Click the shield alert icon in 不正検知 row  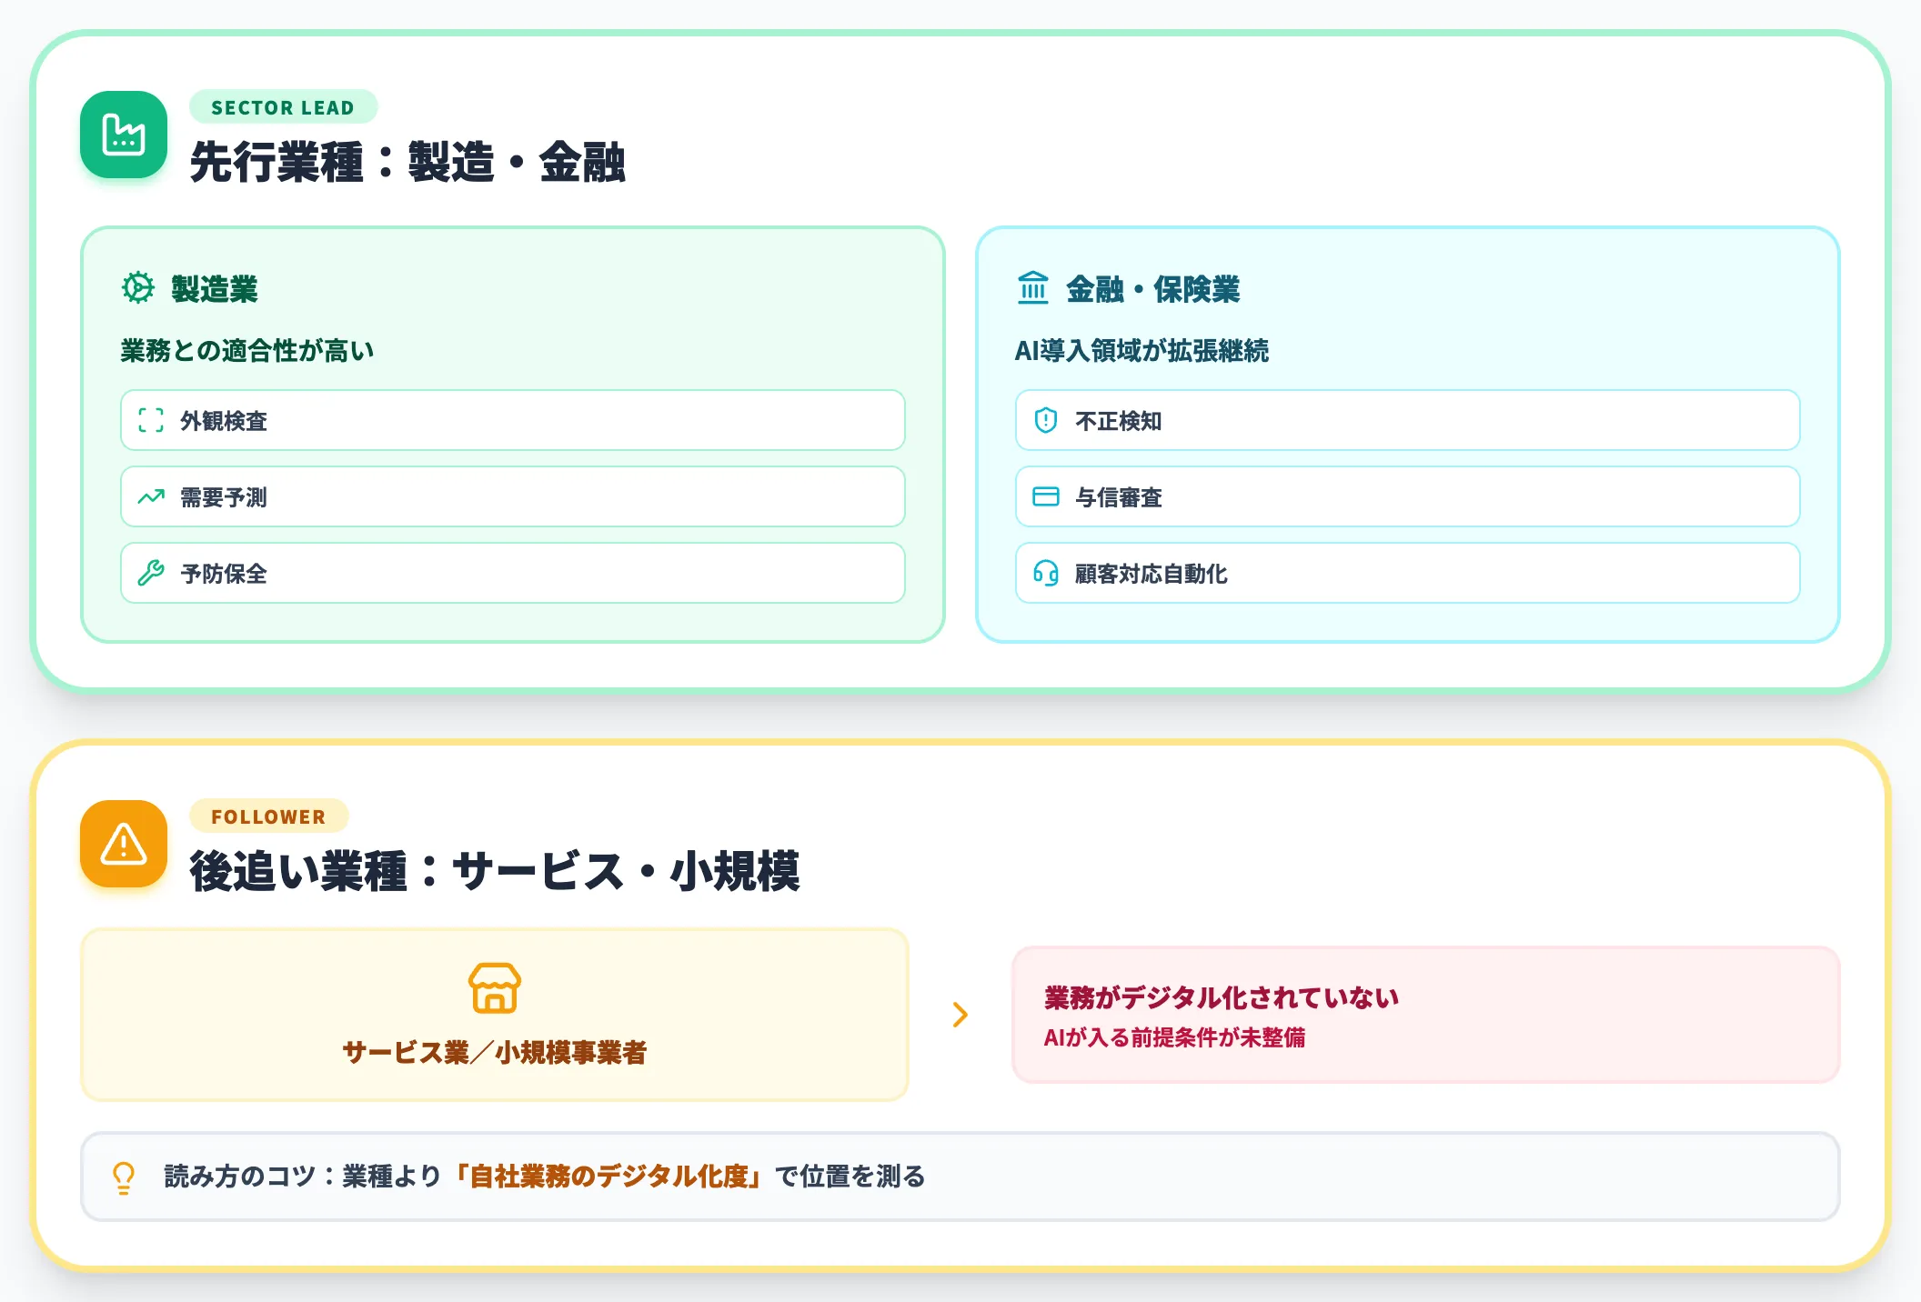(1046, 420)
